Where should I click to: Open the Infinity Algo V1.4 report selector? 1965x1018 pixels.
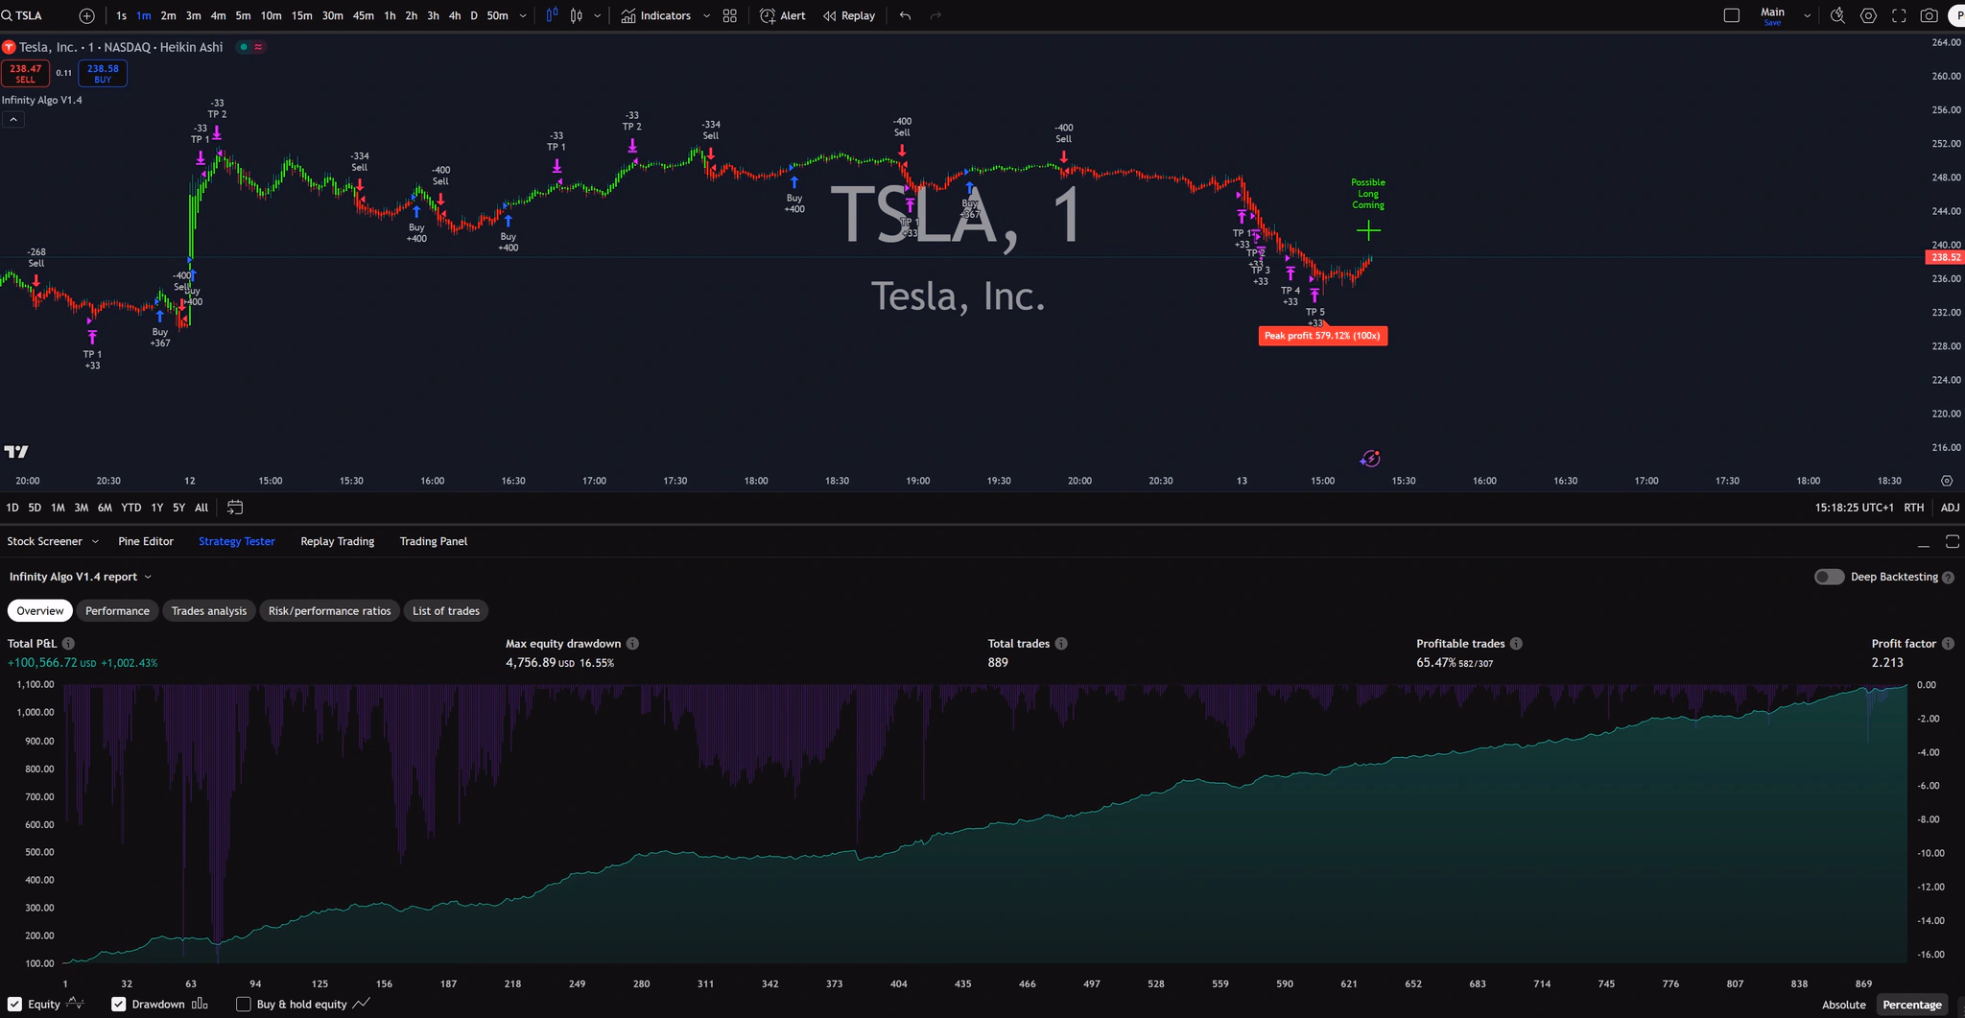148,577
